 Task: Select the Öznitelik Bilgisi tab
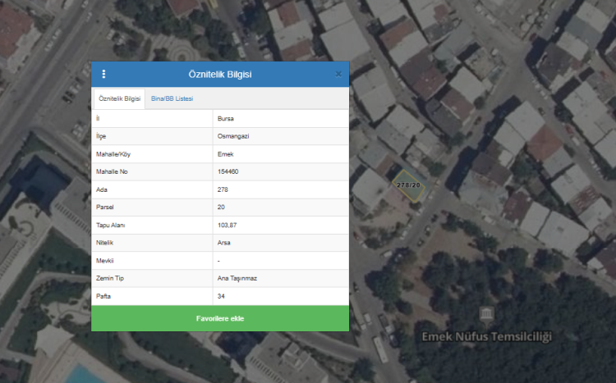(119, 98)
